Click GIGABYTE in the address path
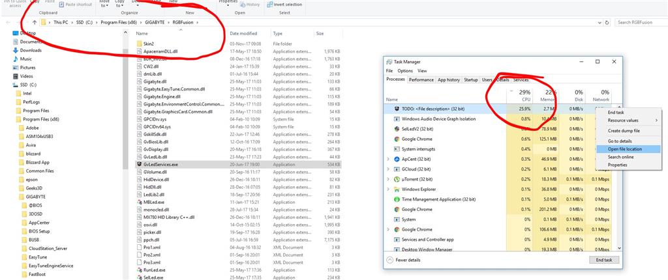This screenshot has width=668, height=280. pos(155,23)
